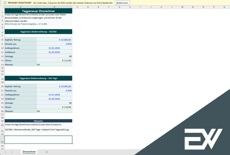
Task: Select the Hinweis OK cell in row 26
Action: coord(54,111)
